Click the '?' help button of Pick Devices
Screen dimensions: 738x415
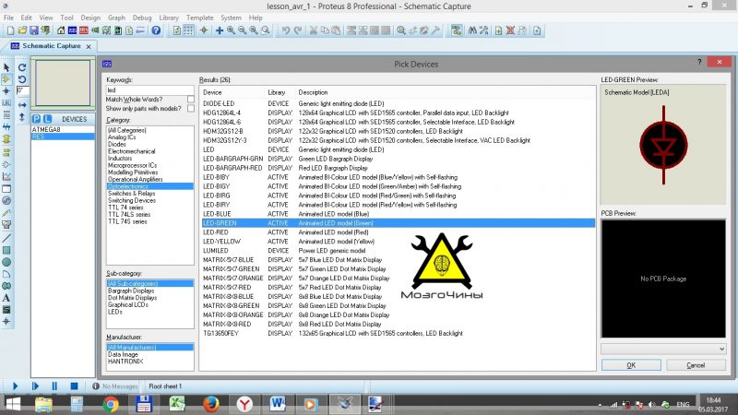coord(699,62)
